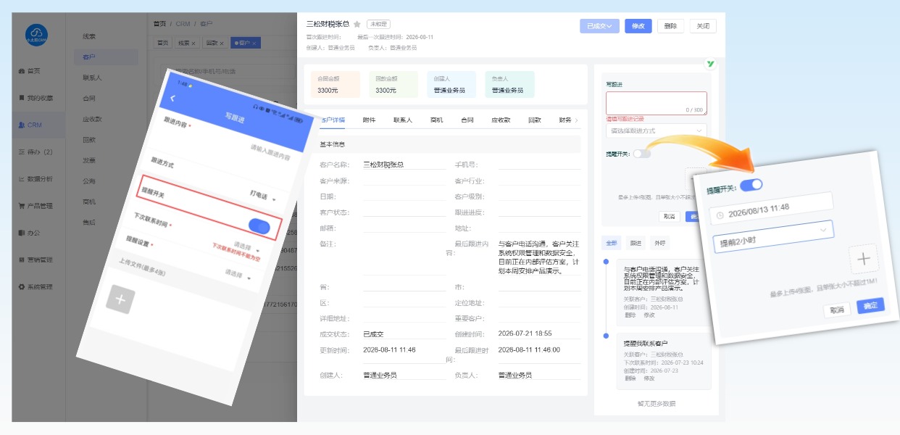The width and height of the screenshot is (900, 435).
Task: Edit the 提醒我联系客户 record
Action: [649, 378]
